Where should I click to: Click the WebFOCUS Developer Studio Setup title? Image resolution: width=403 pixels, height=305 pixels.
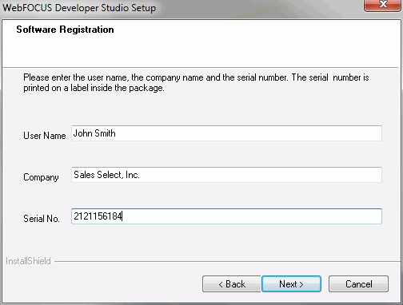tap(79, 7)
